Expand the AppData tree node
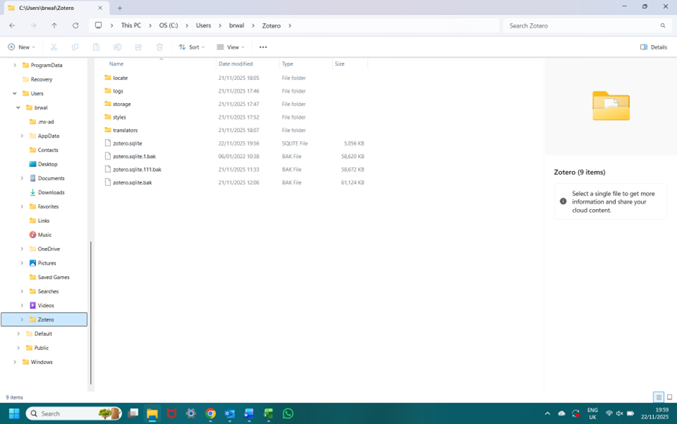 tap(22, 136)
